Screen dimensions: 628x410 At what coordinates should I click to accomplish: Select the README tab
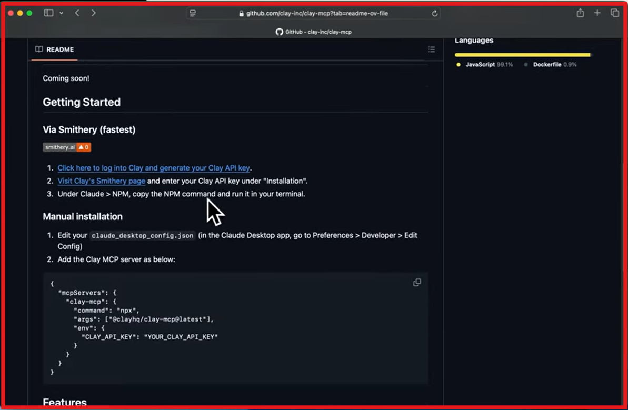pyautogui.click(x=54, y=49)
